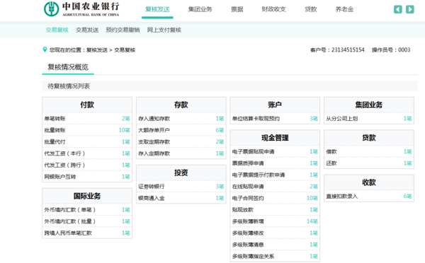Click the 现金管理 card header
425x263 pixels.
pos(275,138)
